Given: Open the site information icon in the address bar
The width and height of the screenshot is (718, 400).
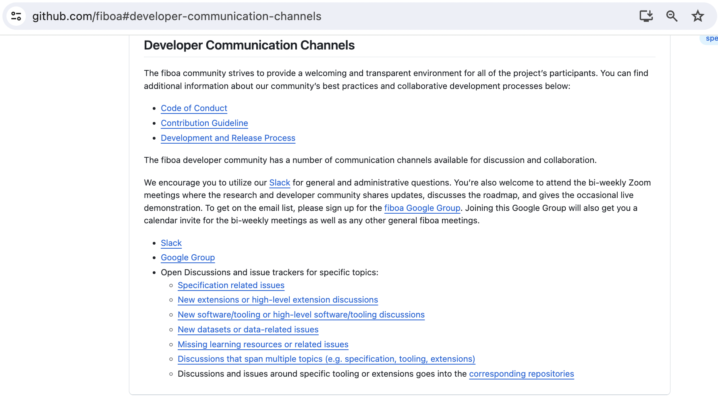Looking at the screenshot, I should pyautogui.click(x=16, y=16).
